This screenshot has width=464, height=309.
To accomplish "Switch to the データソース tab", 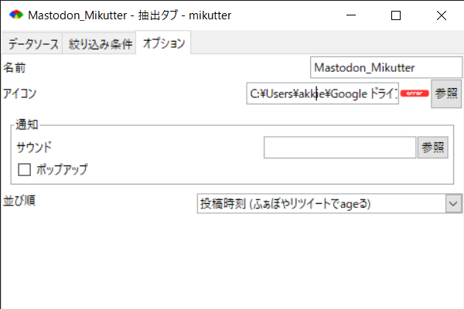I will pyautogui.click(x=33, y=44).
